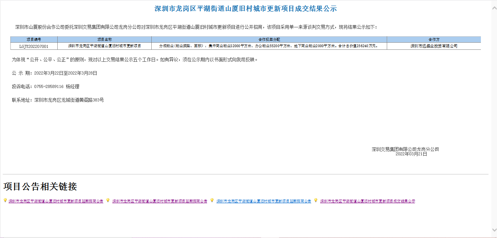497x238 pixels.
Task: Click the 合作方 column header
Action: (x=434, y=39)
